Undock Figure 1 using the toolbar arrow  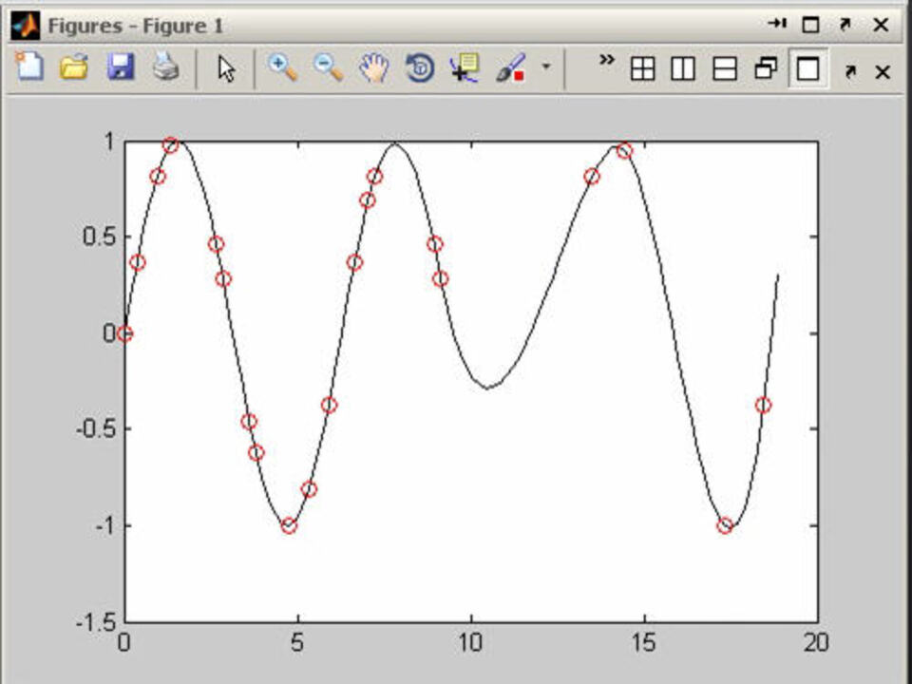(x=850, y=71)
